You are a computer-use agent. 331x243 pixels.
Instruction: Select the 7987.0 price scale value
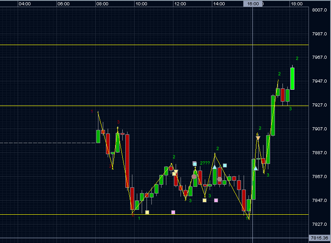pos(320,34)
